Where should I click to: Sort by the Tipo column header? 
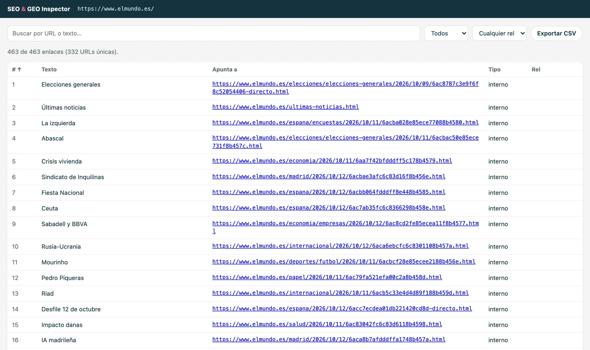tap(494, 69)
